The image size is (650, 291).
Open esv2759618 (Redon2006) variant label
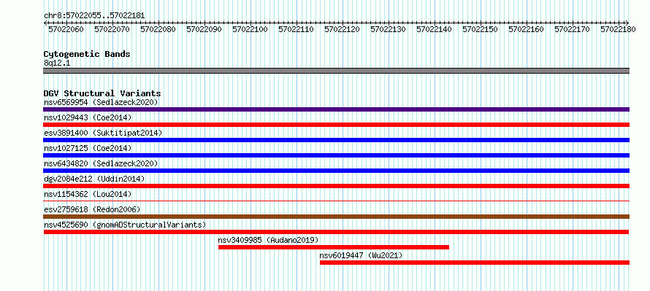[92, 209]
